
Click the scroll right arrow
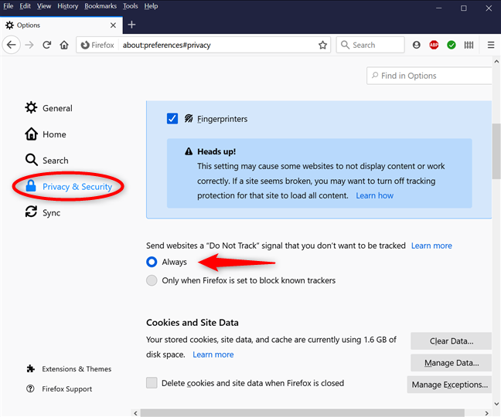click(486, 413)
